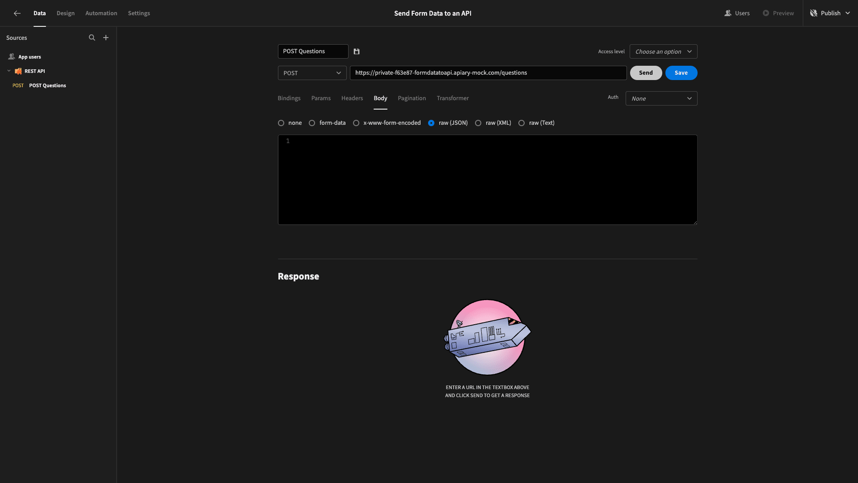Open the Publish dropdown chevron
Image resolution: width=858 pixels, height=483 pixels.
click(x=848, y=13)
